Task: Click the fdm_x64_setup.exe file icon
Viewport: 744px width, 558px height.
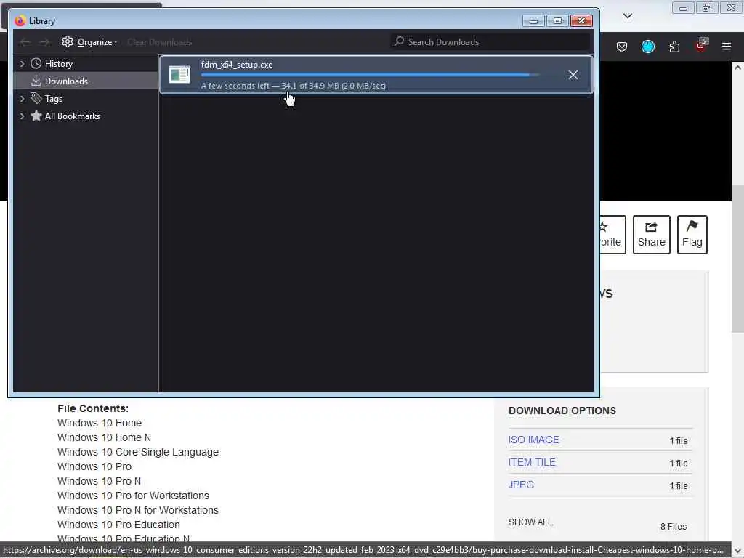Action: 179,75
